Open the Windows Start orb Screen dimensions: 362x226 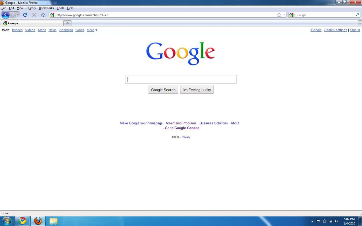(6, 221)
